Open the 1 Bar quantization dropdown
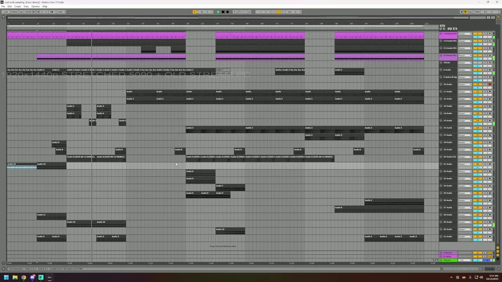Viewport: 502px width, 282px height. [61, 12]
